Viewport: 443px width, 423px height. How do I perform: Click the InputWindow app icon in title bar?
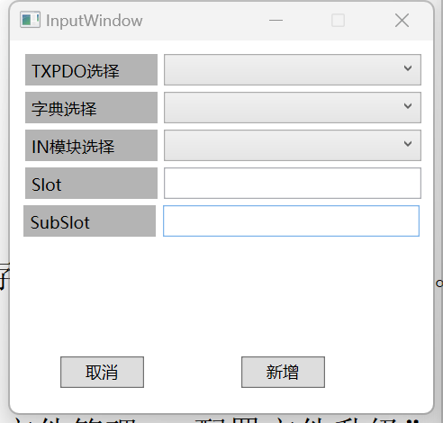point(30,20)
